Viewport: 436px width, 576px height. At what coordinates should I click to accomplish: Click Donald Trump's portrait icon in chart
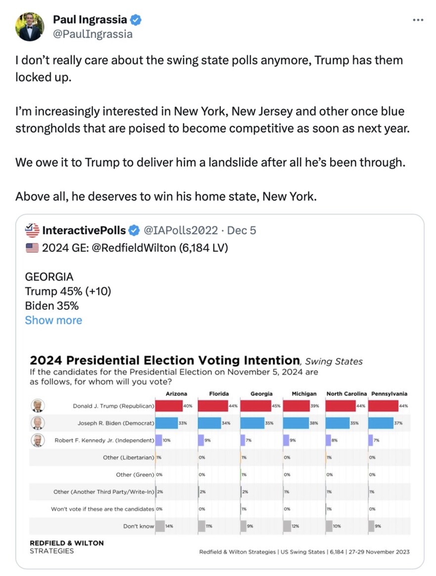tap(38, 406)
